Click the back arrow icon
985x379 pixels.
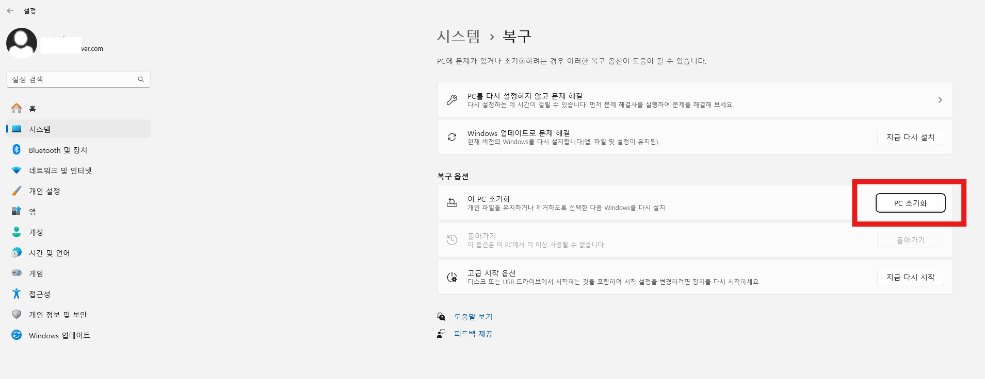[x=10, y=11]
